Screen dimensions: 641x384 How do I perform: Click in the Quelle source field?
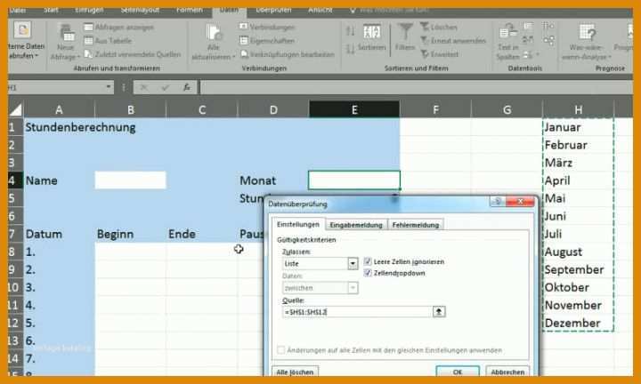click(x=356, y=312)
